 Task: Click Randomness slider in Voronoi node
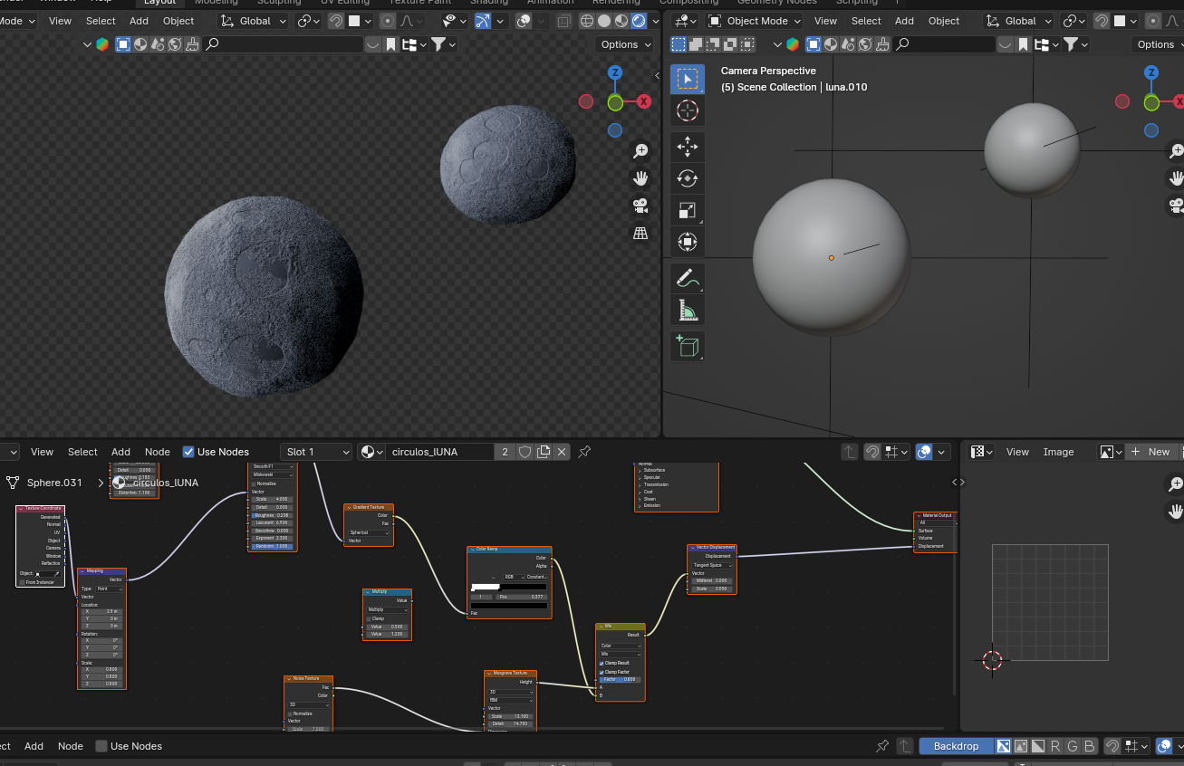coord(272,546)
